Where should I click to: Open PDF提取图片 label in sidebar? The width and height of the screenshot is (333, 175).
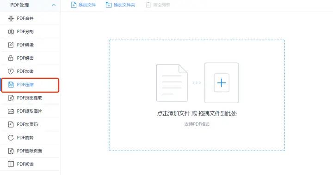point(30,111)
